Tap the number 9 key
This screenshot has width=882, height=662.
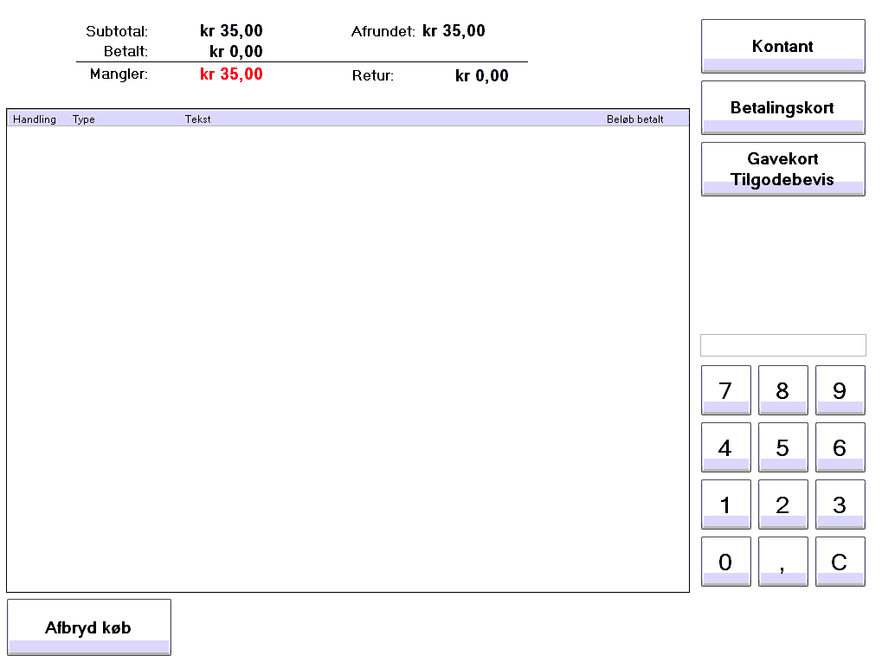coord(840,391)
